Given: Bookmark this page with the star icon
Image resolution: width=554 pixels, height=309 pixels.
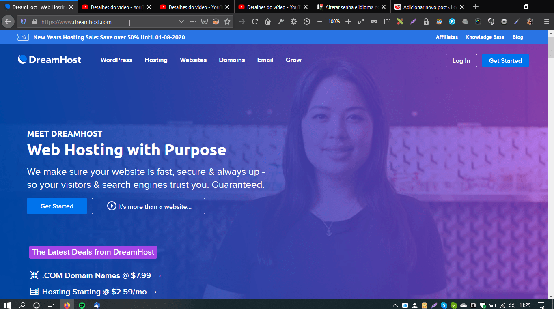Looking at the screenshot, I should coord(227,22).
